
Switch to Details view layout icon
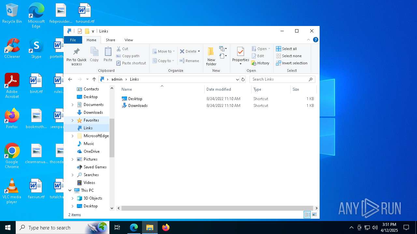307,214
